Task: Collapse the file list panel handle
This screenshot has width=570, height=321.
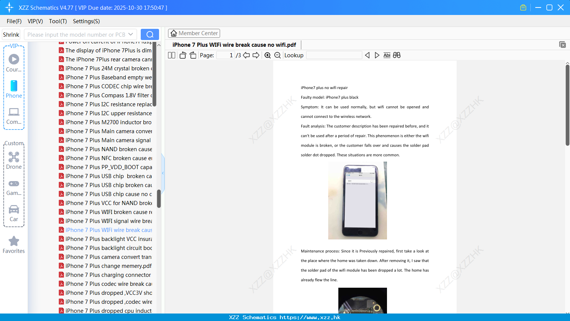Action: (163, 173)
